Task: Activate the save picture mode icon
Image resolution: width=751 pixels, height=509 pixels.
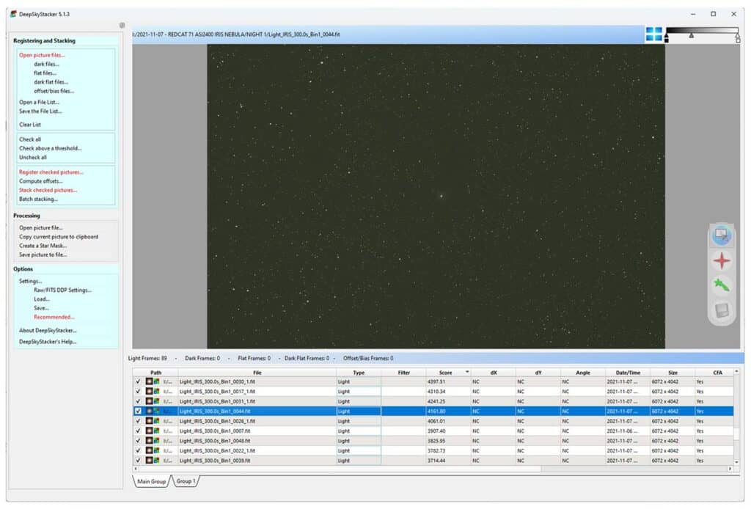Action: [x=722, y=311]
